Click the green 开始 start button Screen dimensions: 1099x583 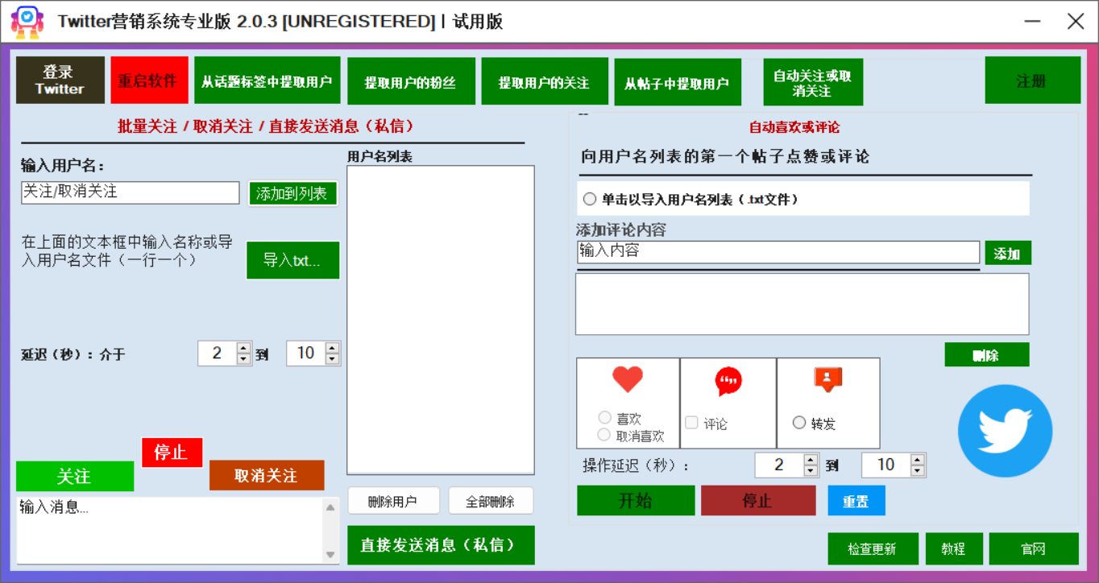point(636,500)
